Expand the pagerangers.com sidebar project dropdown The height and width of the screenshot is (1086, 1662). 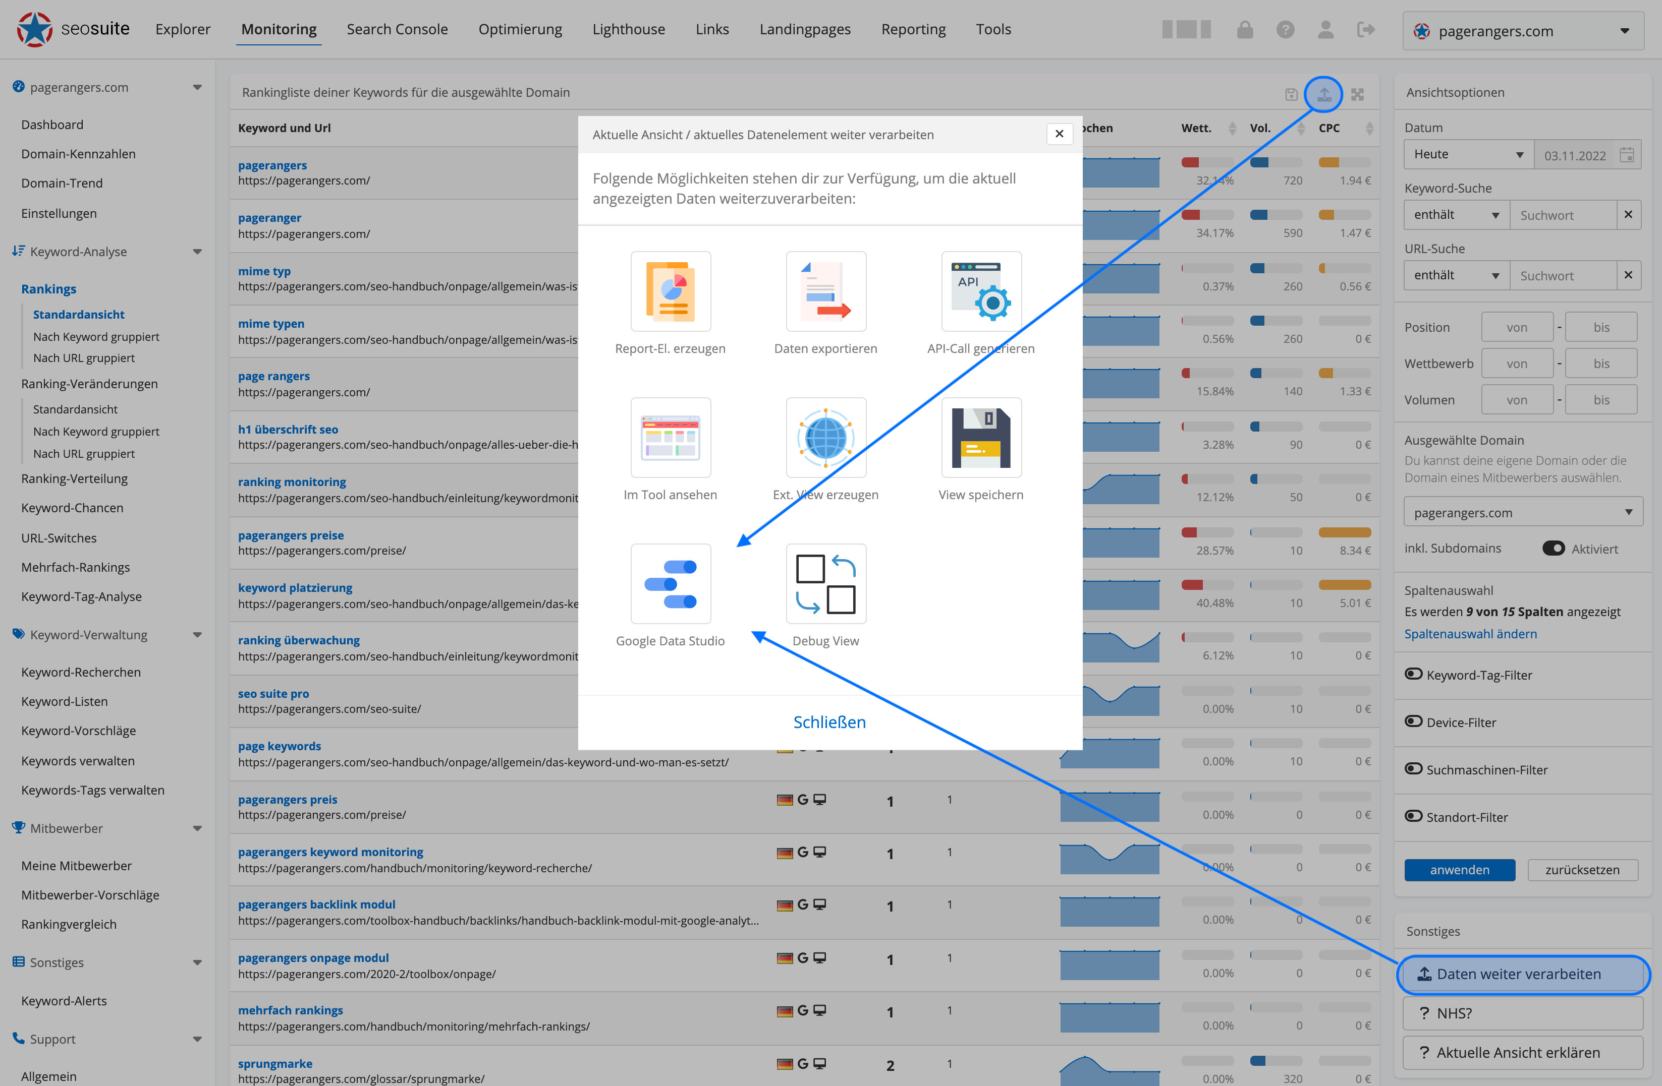point(198,87)
